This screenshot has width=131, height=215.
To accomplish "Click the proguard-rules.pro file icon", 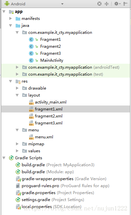I will [x=18, y=186].
